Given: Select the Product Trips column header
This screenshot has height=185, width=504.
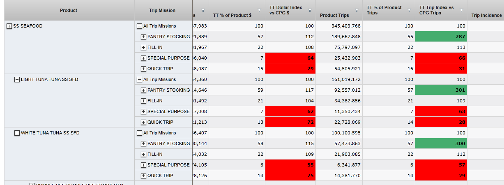Looking at the screenshot, I should 334,16.
